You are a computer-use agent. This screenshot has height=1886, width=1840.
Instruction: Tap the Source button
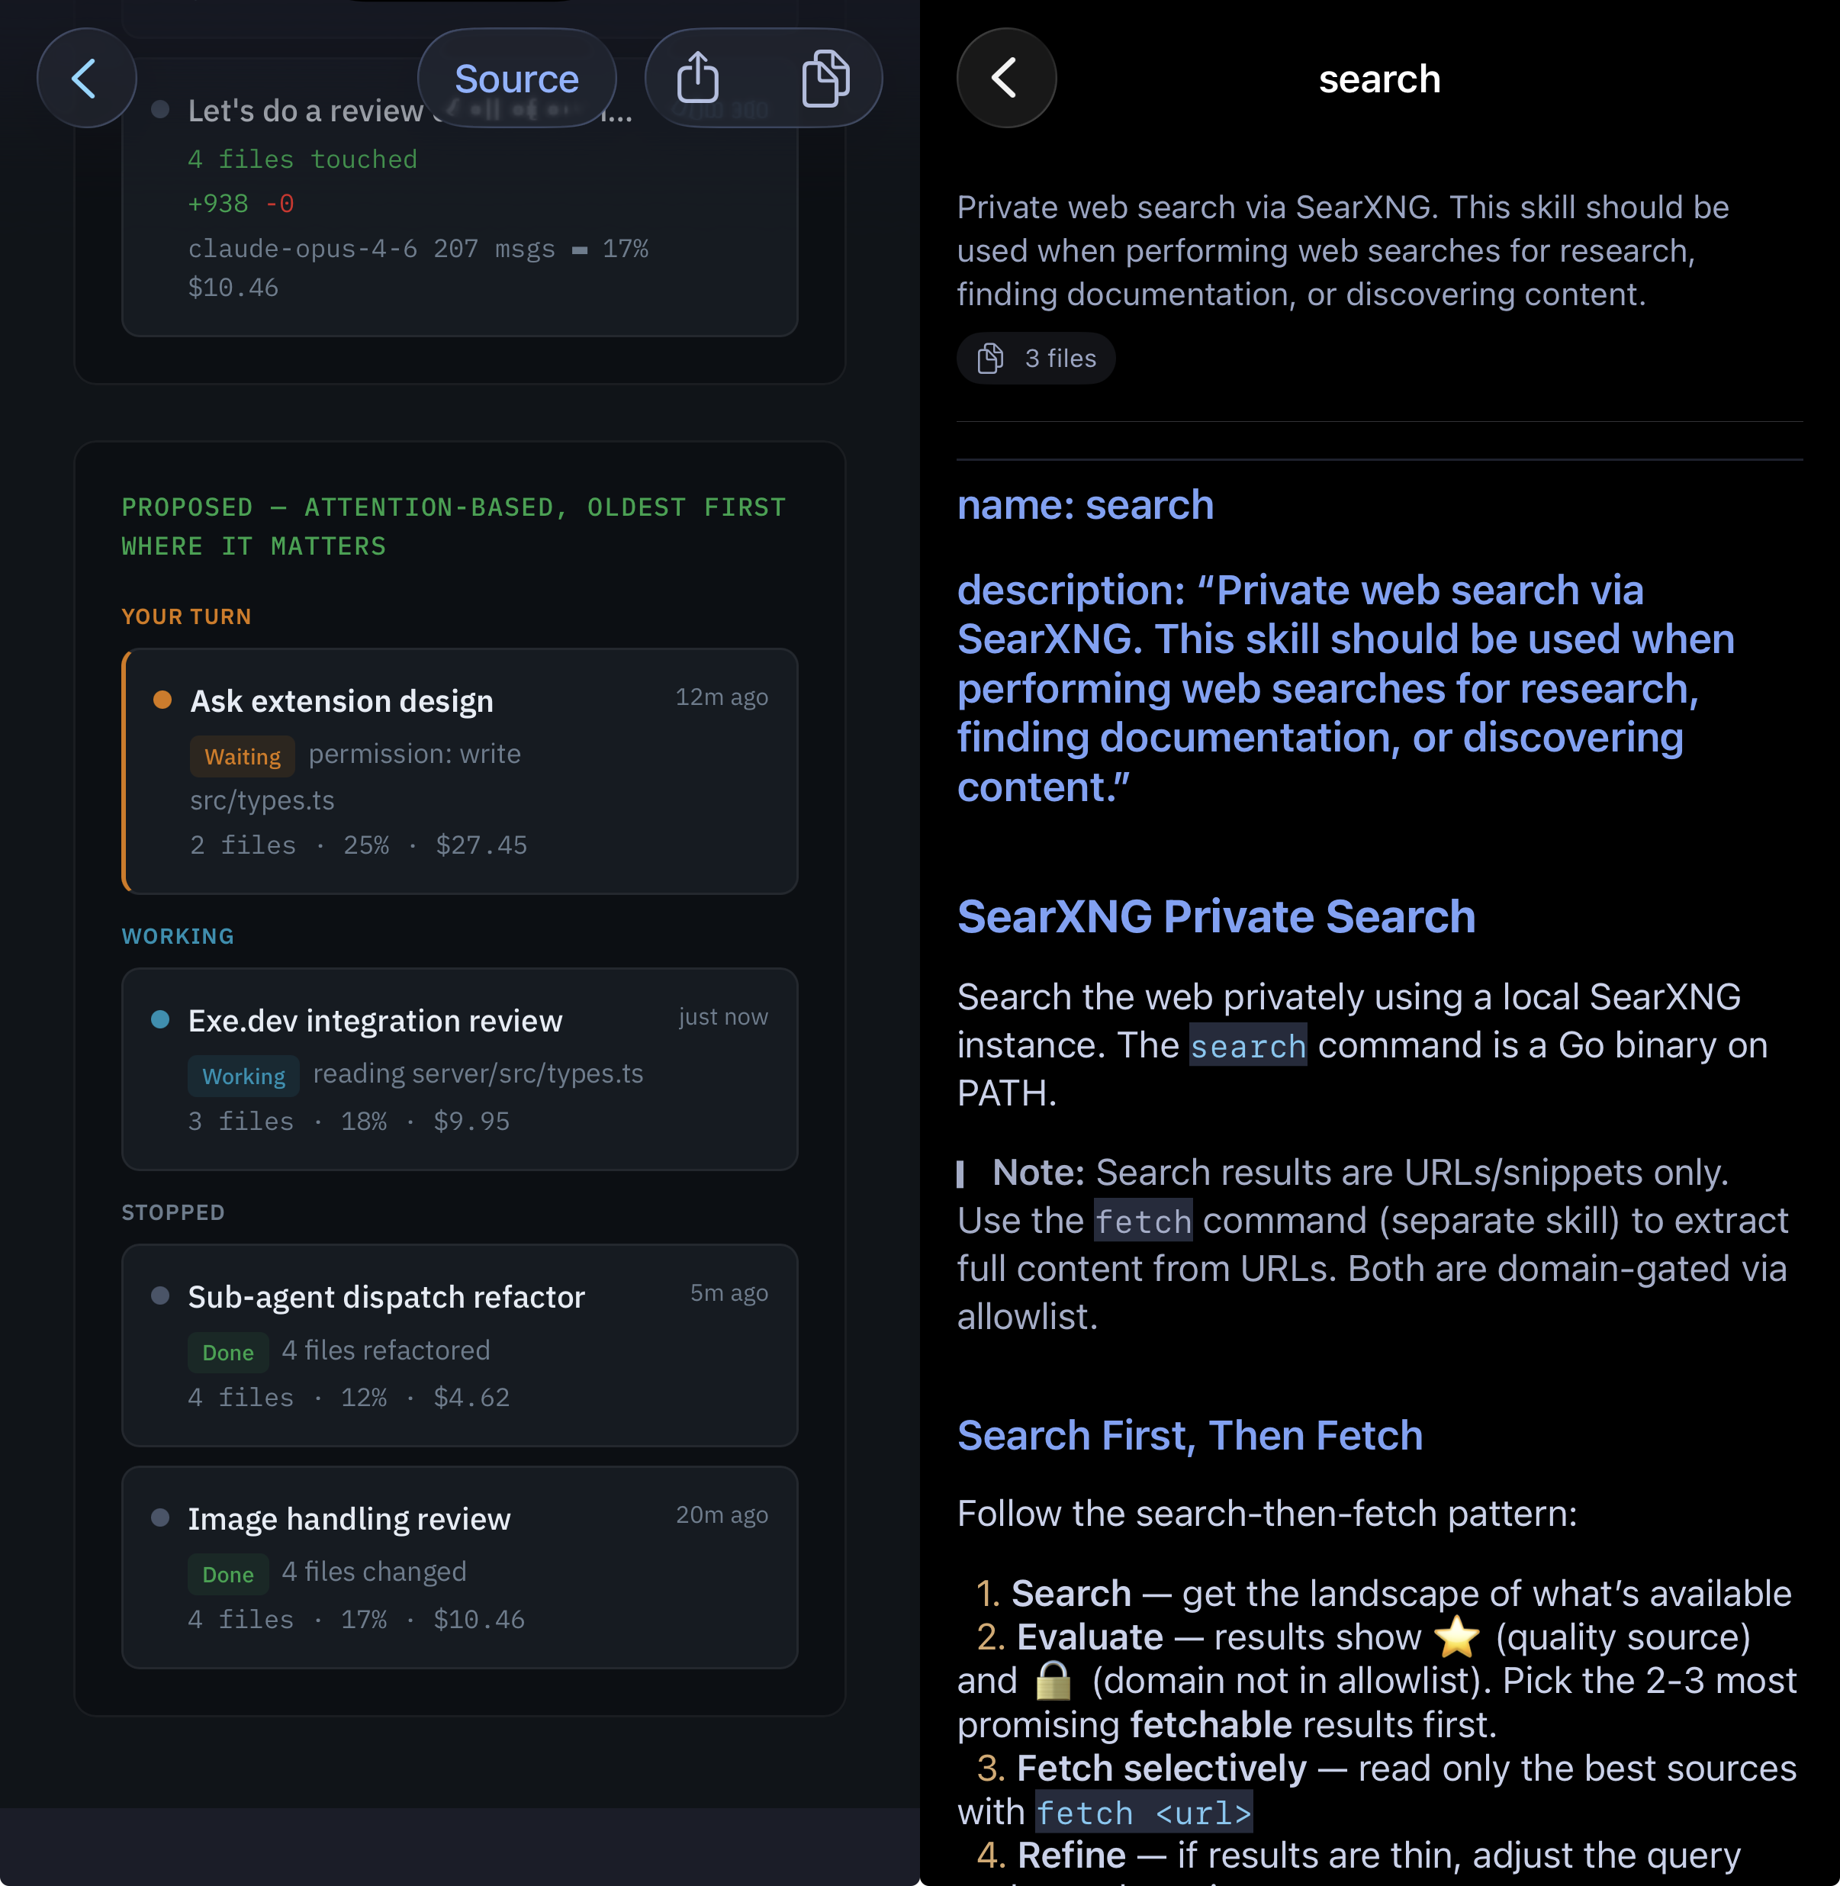(517, 79)
